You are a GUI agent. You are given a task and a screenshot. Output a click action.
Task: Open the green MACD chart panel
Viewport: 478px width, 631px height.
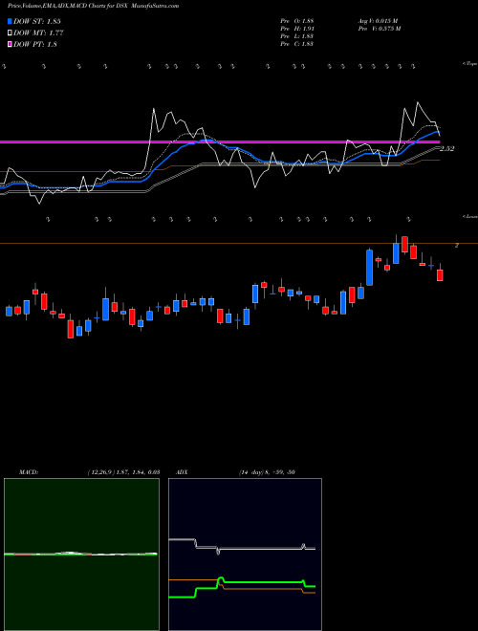81,555
